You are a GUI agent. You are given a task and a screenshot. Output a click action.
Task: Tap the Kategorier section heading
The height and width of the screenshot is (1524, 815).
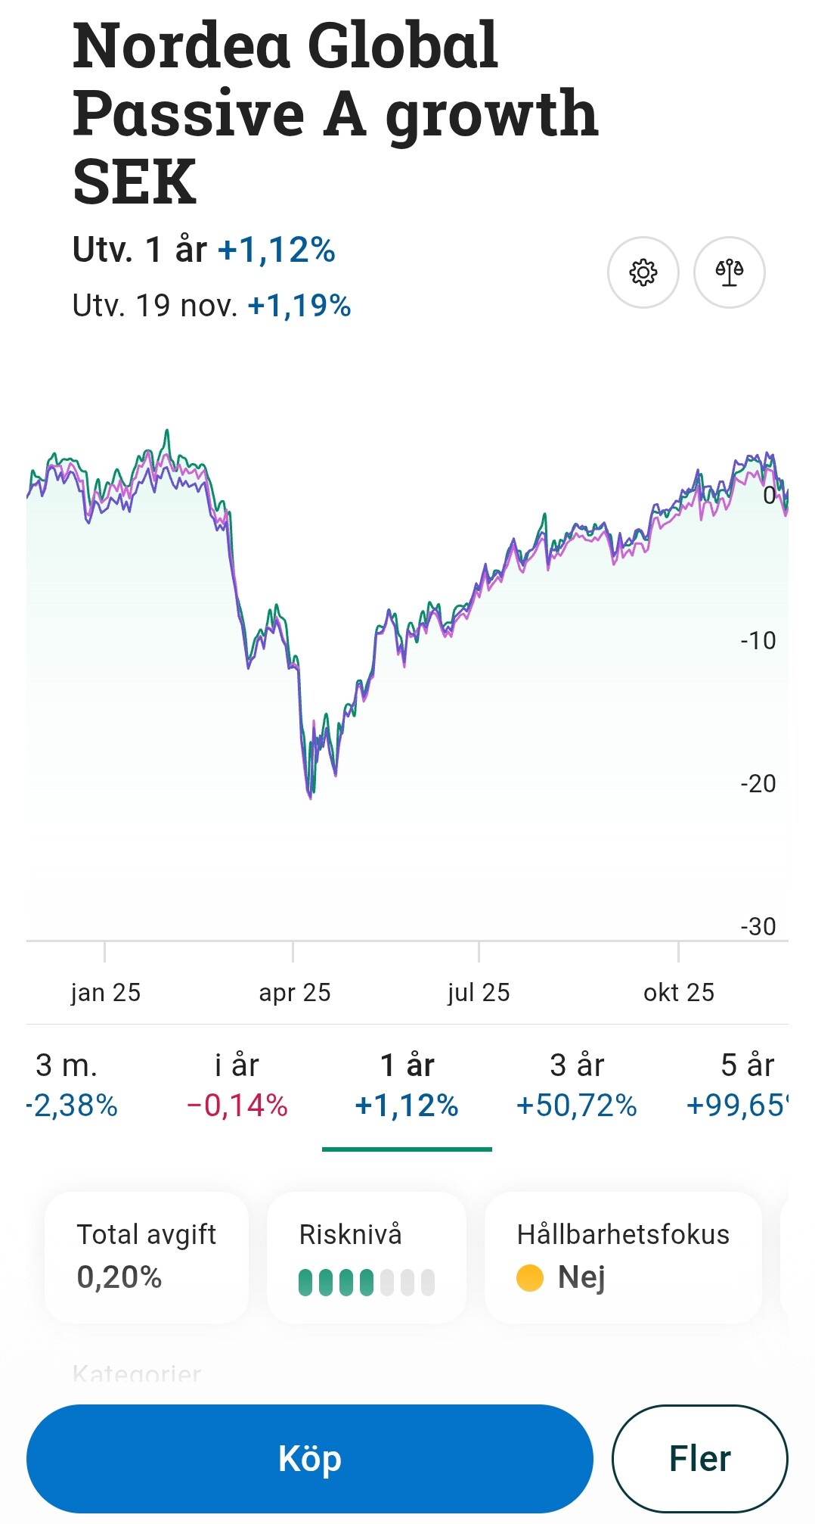point(137,1374)
